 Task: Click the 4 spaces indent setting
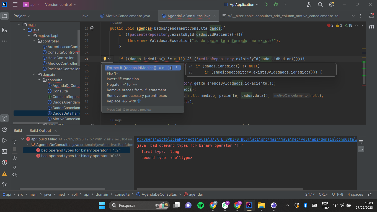[355, 195]
